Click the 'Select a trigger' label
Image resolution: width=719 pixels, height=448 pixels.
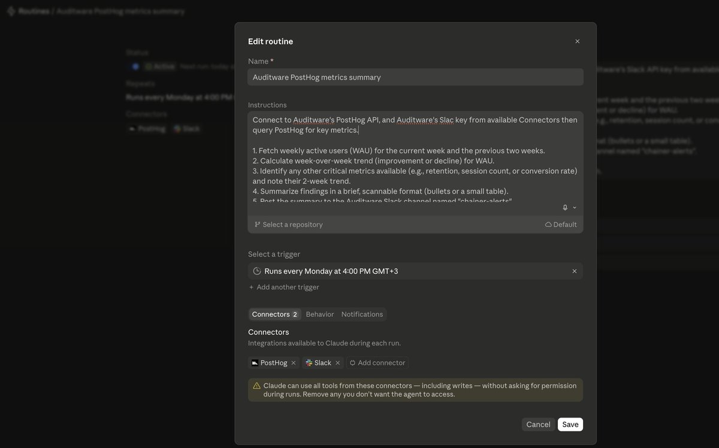tap(274, 254)
